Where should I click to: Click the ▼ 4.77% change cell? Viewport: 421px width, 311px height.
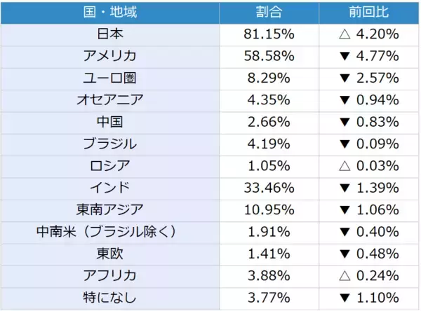pyautogui.click(x=368, y=55)
